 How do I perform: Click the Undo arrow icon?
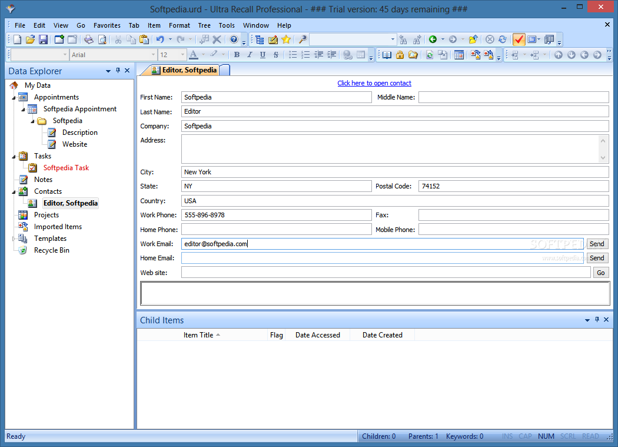(x=160, y=39)
